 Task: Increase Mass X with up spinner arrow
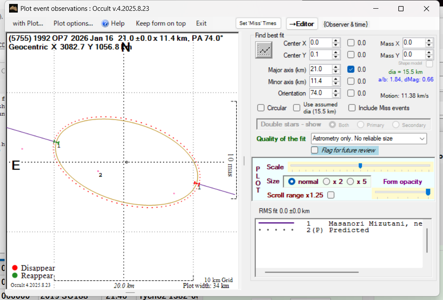[x=429, y=41]
